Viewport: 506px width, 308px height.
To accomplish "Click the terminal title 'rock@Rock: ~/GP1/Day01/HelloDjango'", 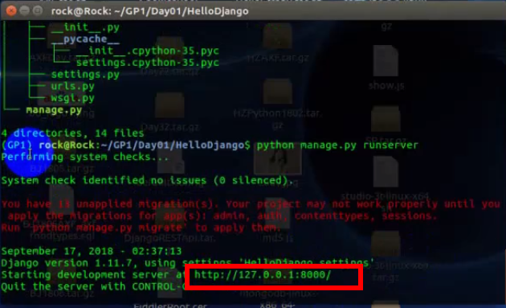I will [149, 11].
